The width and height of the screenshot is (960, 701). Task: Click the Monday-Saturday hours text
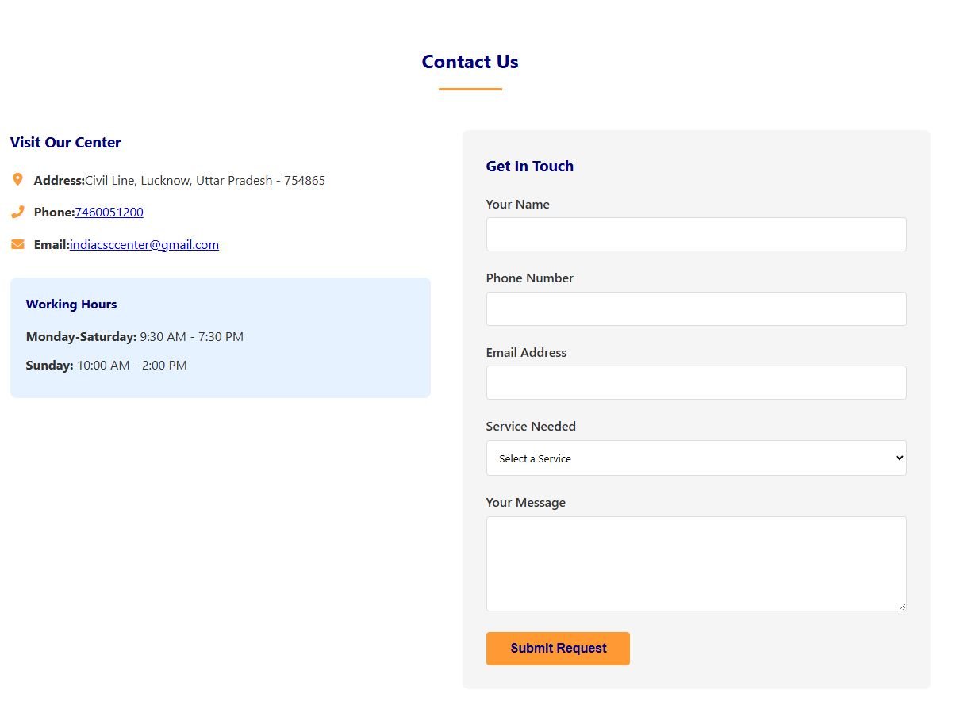134,336
